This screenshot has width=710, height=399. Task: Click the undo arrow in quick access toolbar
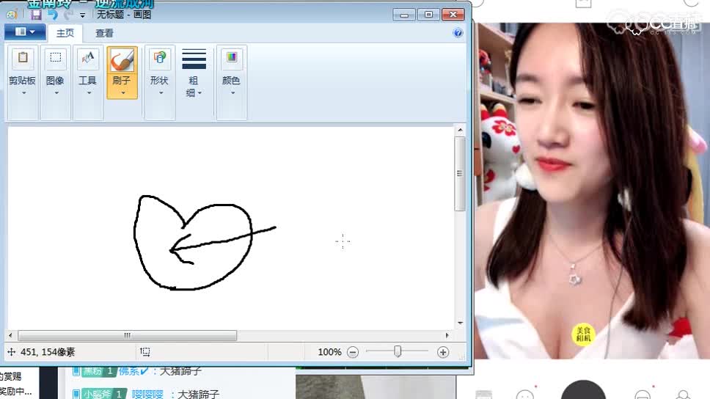pos(53,15)
